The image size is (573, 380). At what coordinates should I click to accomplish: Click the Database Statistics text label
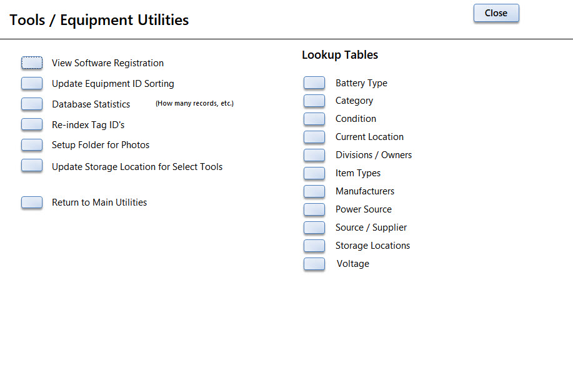click(x=91, y=104)
